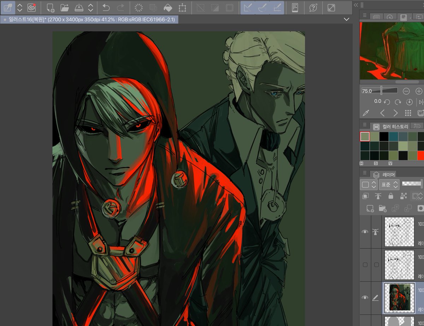Click the Sub View reference image
This screenshot has width=424, height=326.
click(x=391, y=50)
